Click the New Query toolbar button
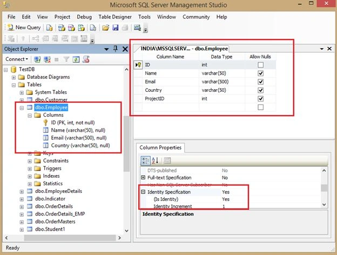The width and height of the screenshot is (337, 255). [x=24, y=28]
